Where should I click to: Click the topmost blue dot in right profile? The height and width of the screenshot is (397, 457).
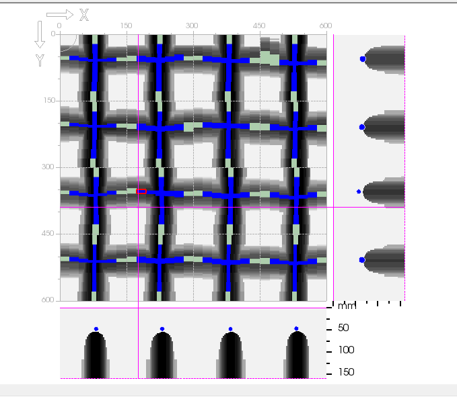(363, 59)
